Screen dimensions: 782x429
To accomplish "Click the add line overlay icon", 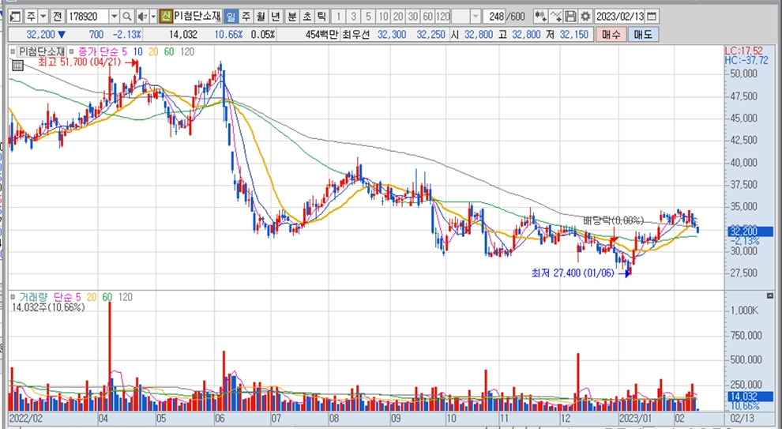I will pyautogui.click(x=555, y=17).
